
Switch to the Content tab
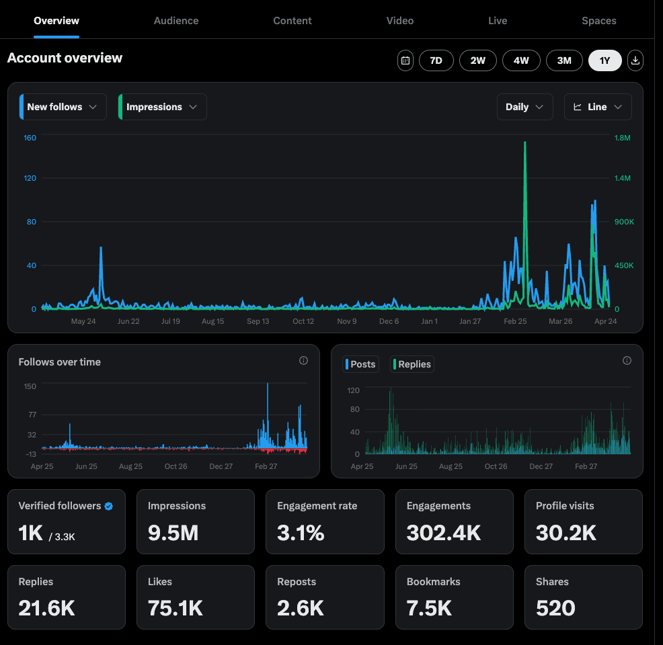tap(292, 21)
